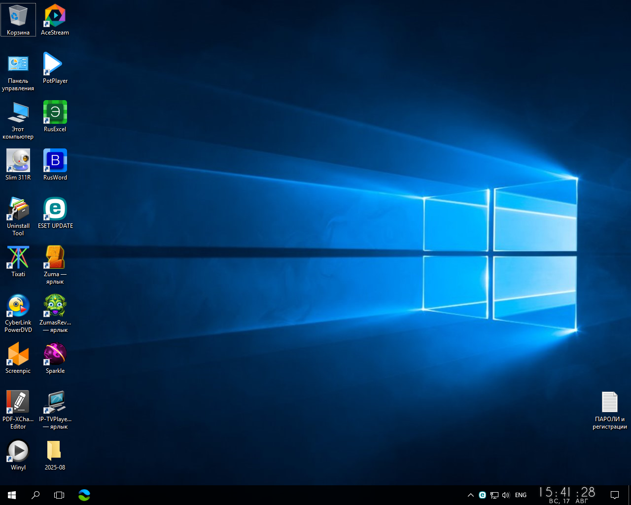Viewport: 631px width, 505px height.
Task: Select the ESET UPDATE shortcut
Action: click(x=55, y=213)
